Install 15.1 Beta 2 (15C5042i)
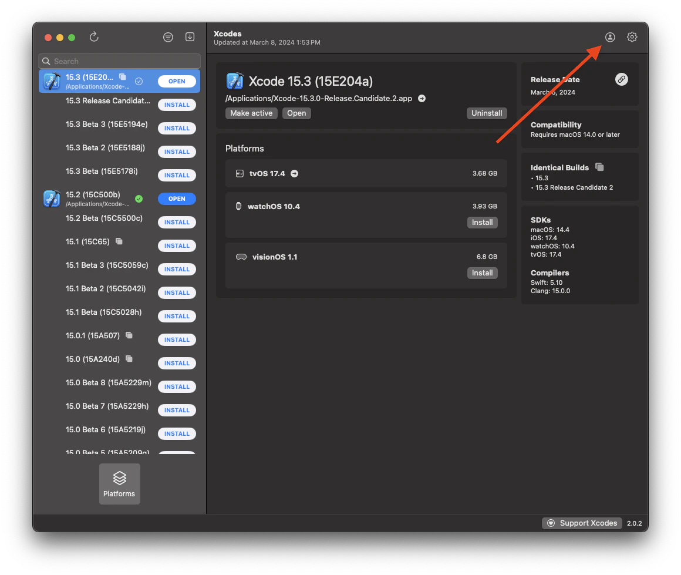The image size is (681, 575). (177, 292)
